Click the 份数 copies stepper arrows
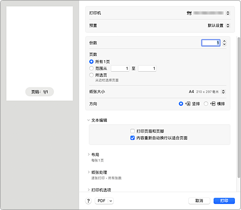 coord(224,43)
